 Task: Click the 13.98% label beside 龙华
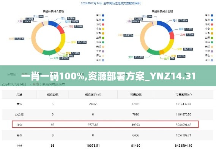(x=64, y=58)
